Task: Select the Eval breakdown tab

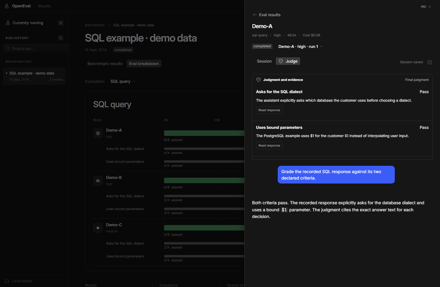Action: (x=144, y=64)
